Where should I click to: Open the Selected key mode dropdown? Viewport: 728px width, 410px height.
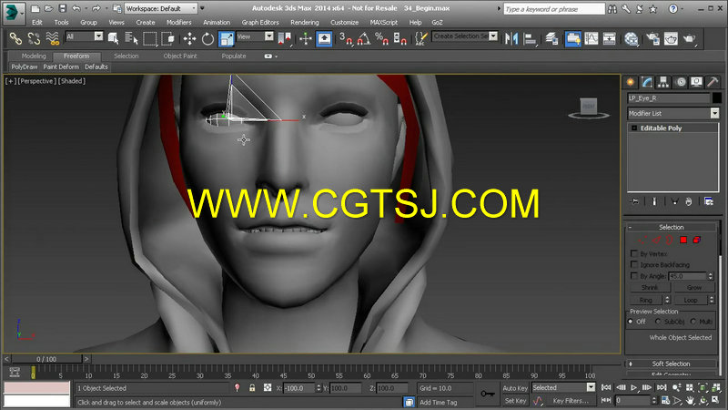pos(563,387)
